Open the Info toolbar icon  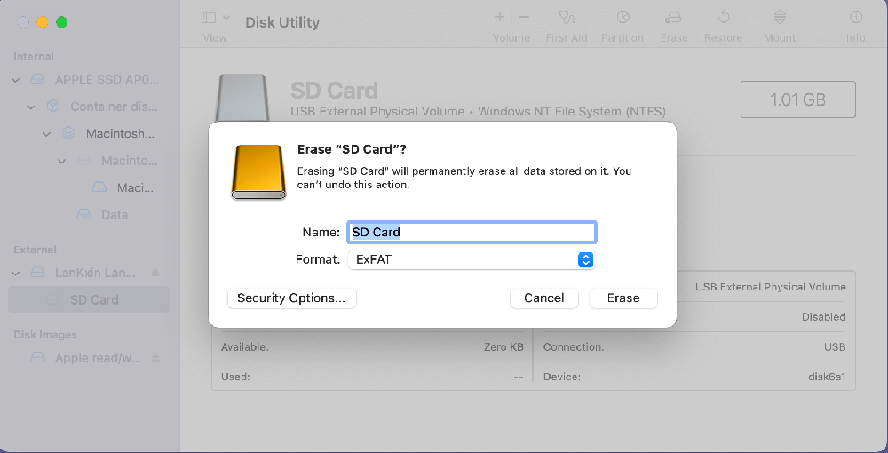856,18
